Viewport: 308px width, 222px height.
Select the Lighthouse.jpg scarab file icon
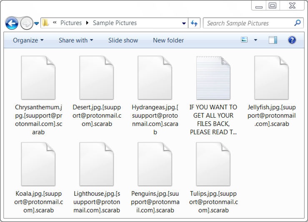point(97,164)
